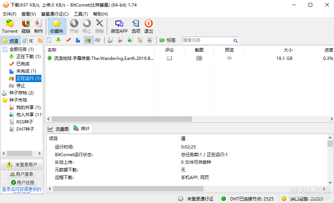Open the 帮助(H) menu

click(100, 14)
